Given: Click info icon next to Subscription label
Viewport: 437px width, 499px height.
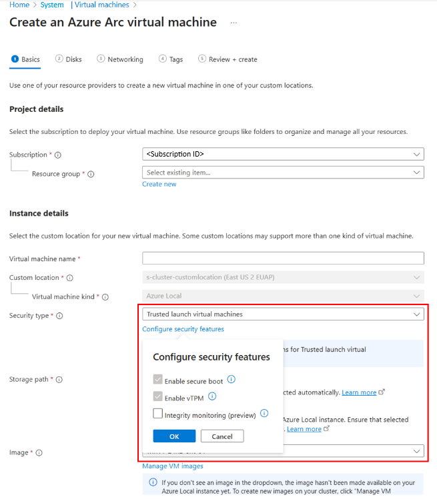Looking at the screenshot, I should pos(58,155).
